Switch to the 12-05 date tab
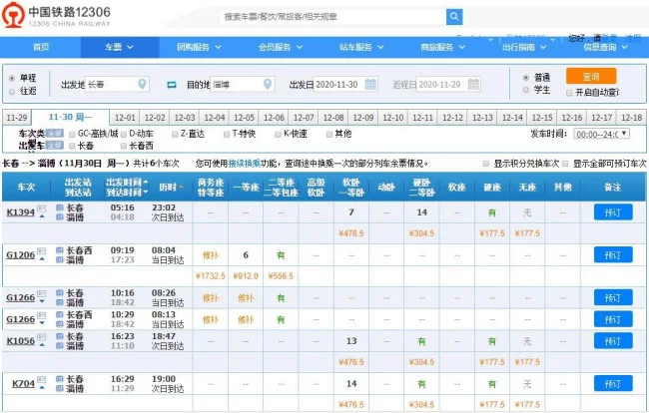 click(x=244, y=118)
